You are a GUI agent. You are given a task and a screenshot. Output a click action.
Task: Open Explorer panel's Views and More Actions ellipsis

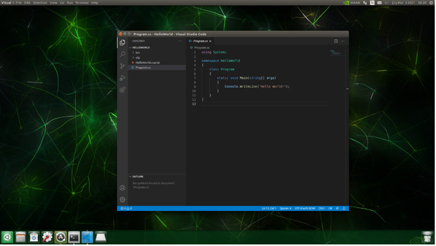(180, 41)
